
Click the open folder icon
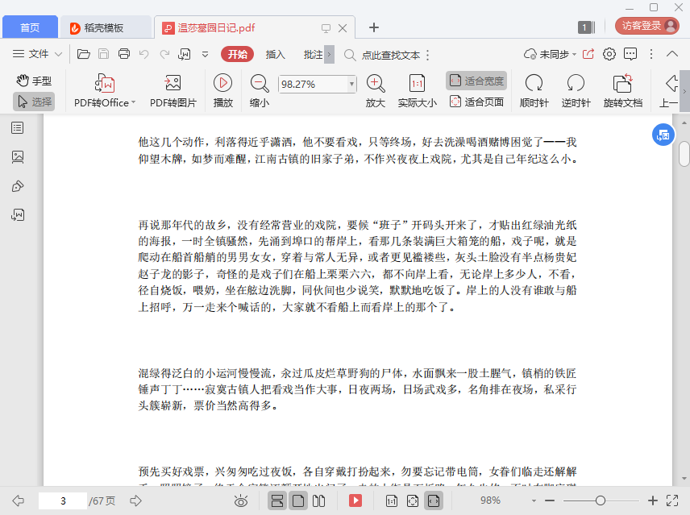click(83, 54)
